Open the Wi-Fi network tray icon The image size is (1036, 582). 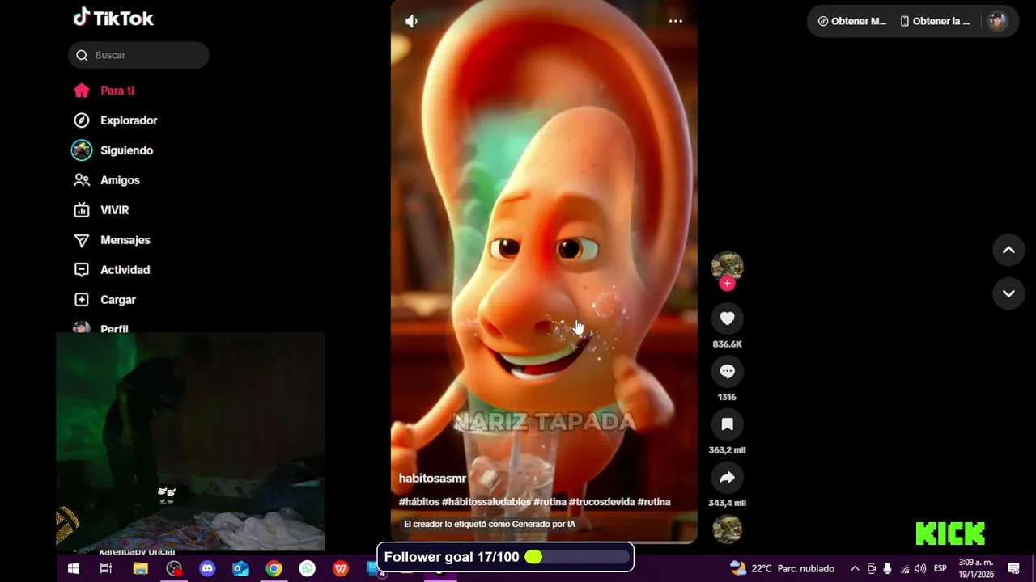click(x=905, y=569)
